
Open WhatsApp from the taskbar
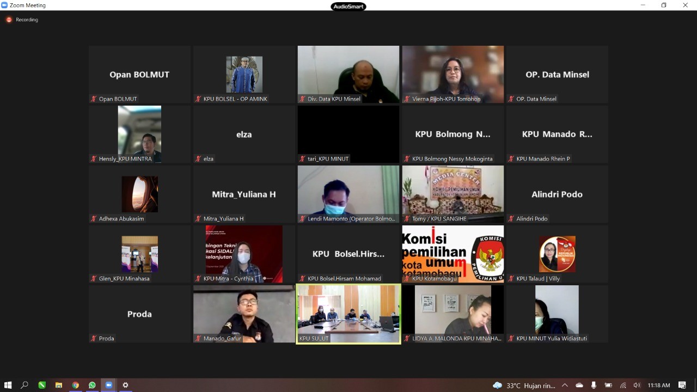click(x=92, y=385)
